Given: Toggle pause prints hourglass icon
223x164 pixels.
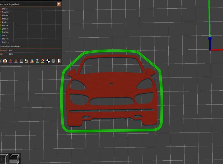Looking at the screenshot, I should (37, 61).
